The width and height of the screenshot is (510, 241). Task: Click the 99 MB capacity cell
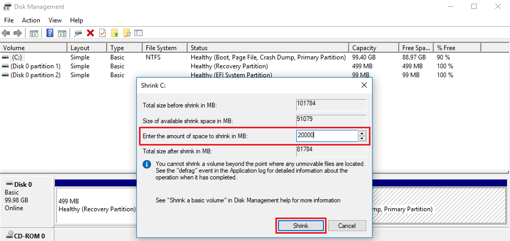(360, 75)
